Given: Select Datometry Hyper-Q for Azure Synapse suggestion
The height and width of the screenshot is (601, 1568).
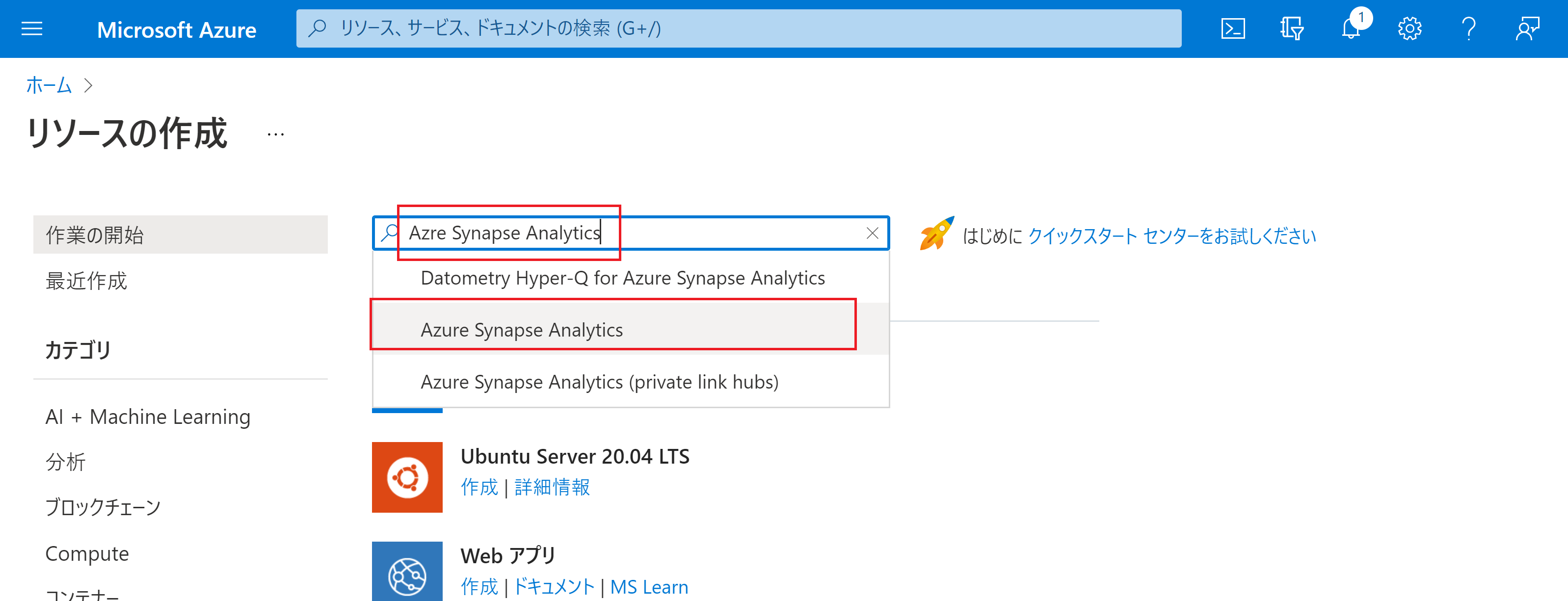Looking at the screenshot, I should click(622, 278).
